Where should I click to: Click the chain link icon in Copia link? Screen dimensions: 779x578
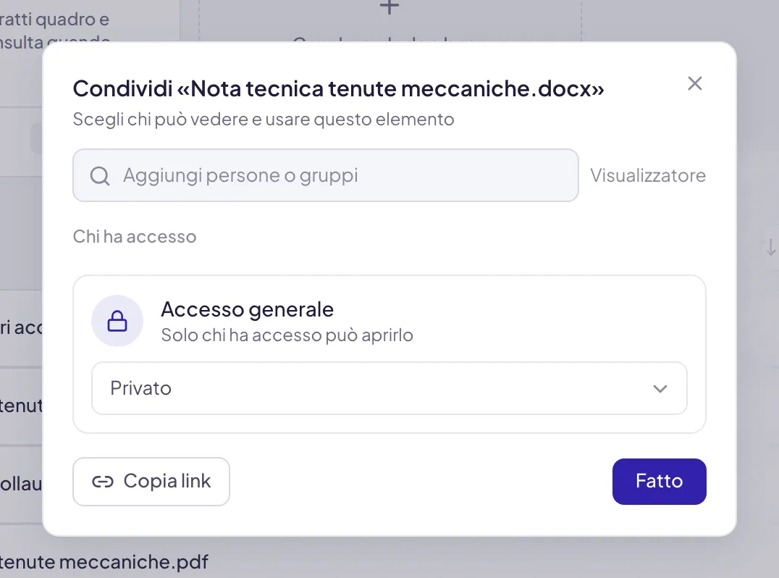click(103, 482)
